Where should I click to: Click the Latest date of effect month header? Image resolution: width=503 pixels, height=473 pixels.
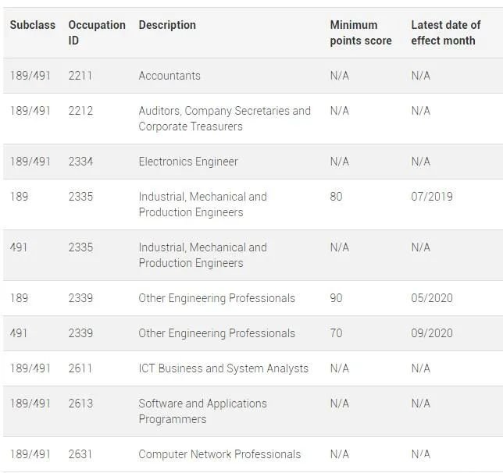(446, 33)
